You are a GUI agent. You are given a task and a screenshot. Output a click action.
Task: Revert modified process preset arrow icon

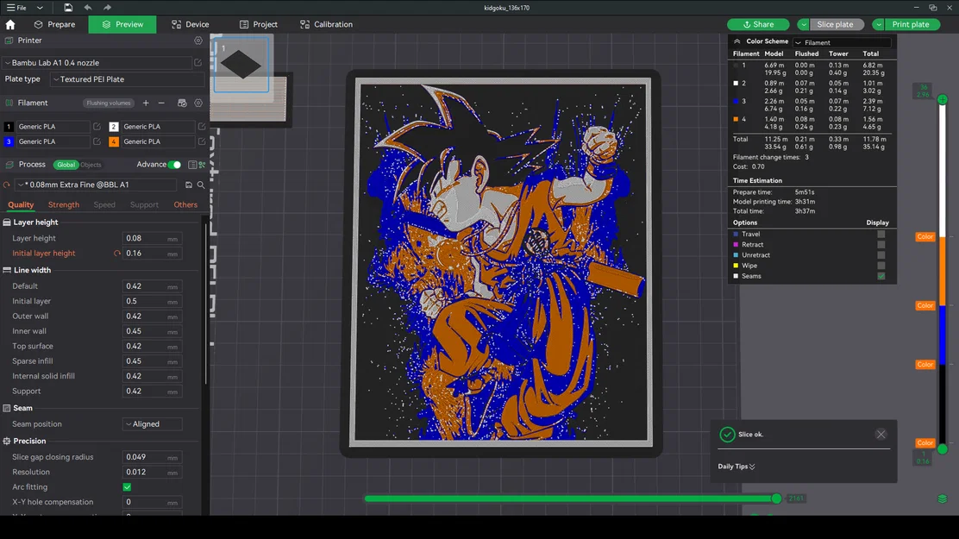click(7, 185)
